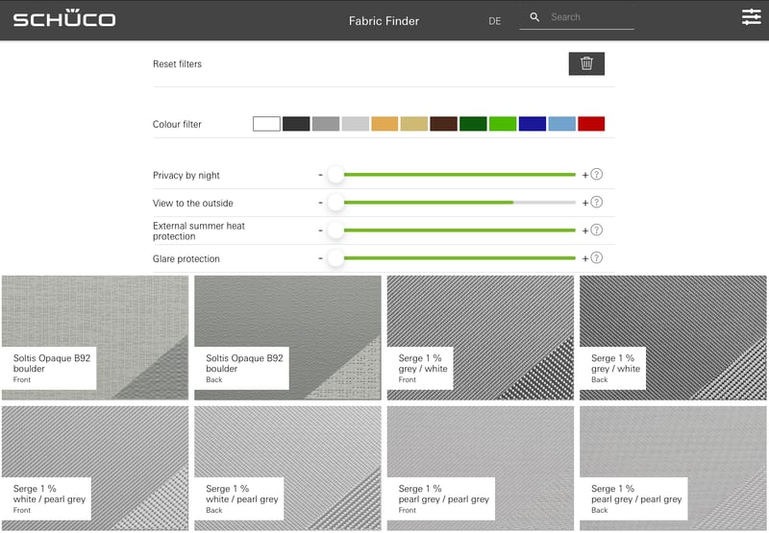Viewport: 769px width, 533px height.
Task: Click the plus sign of Glare protection
Action: [584, 258]
